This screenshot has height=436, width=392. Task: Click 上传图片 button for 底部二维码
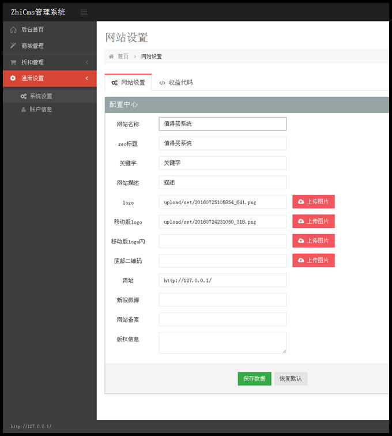314,260
